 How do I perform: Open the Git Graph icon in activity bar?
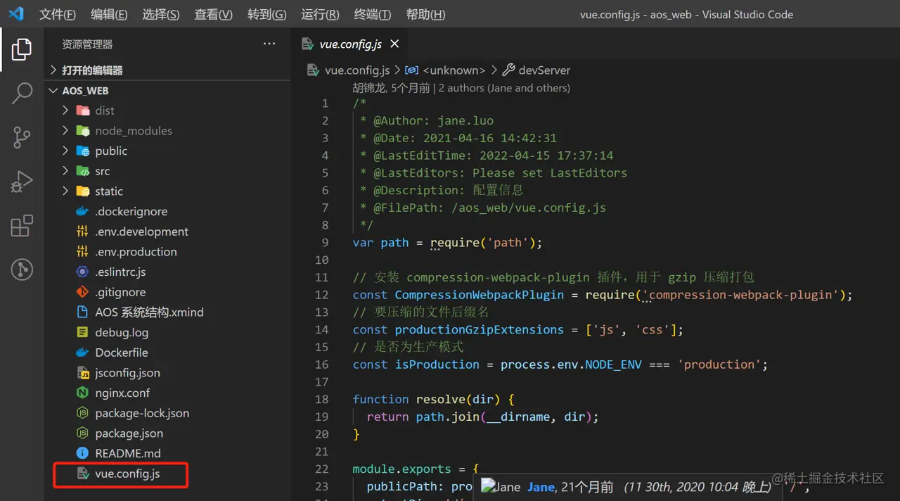pos(22,269)
